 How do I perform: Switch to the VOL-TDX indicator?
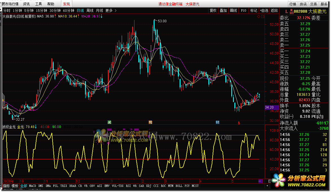[117, 186]
